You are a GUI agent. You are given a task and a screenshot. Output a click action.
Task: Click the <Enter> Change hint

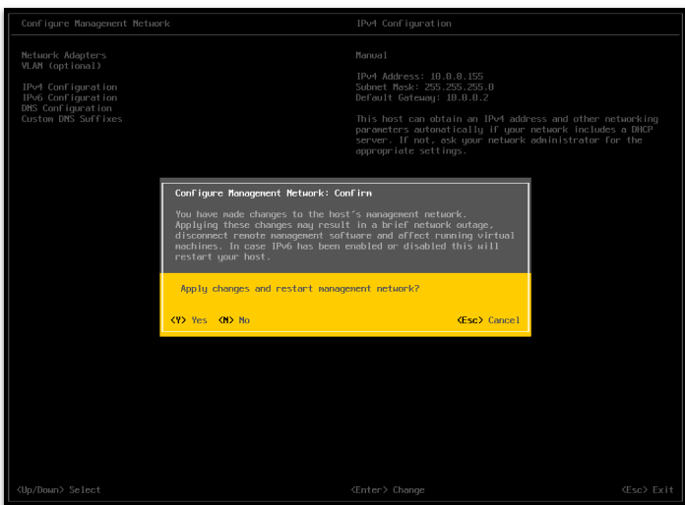[x=388, y=489]
